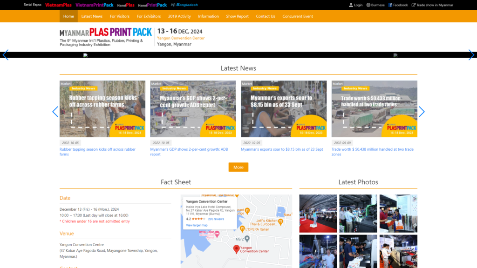
Task: Open the top-middle machinery Latest Photo
Action: 358,213
